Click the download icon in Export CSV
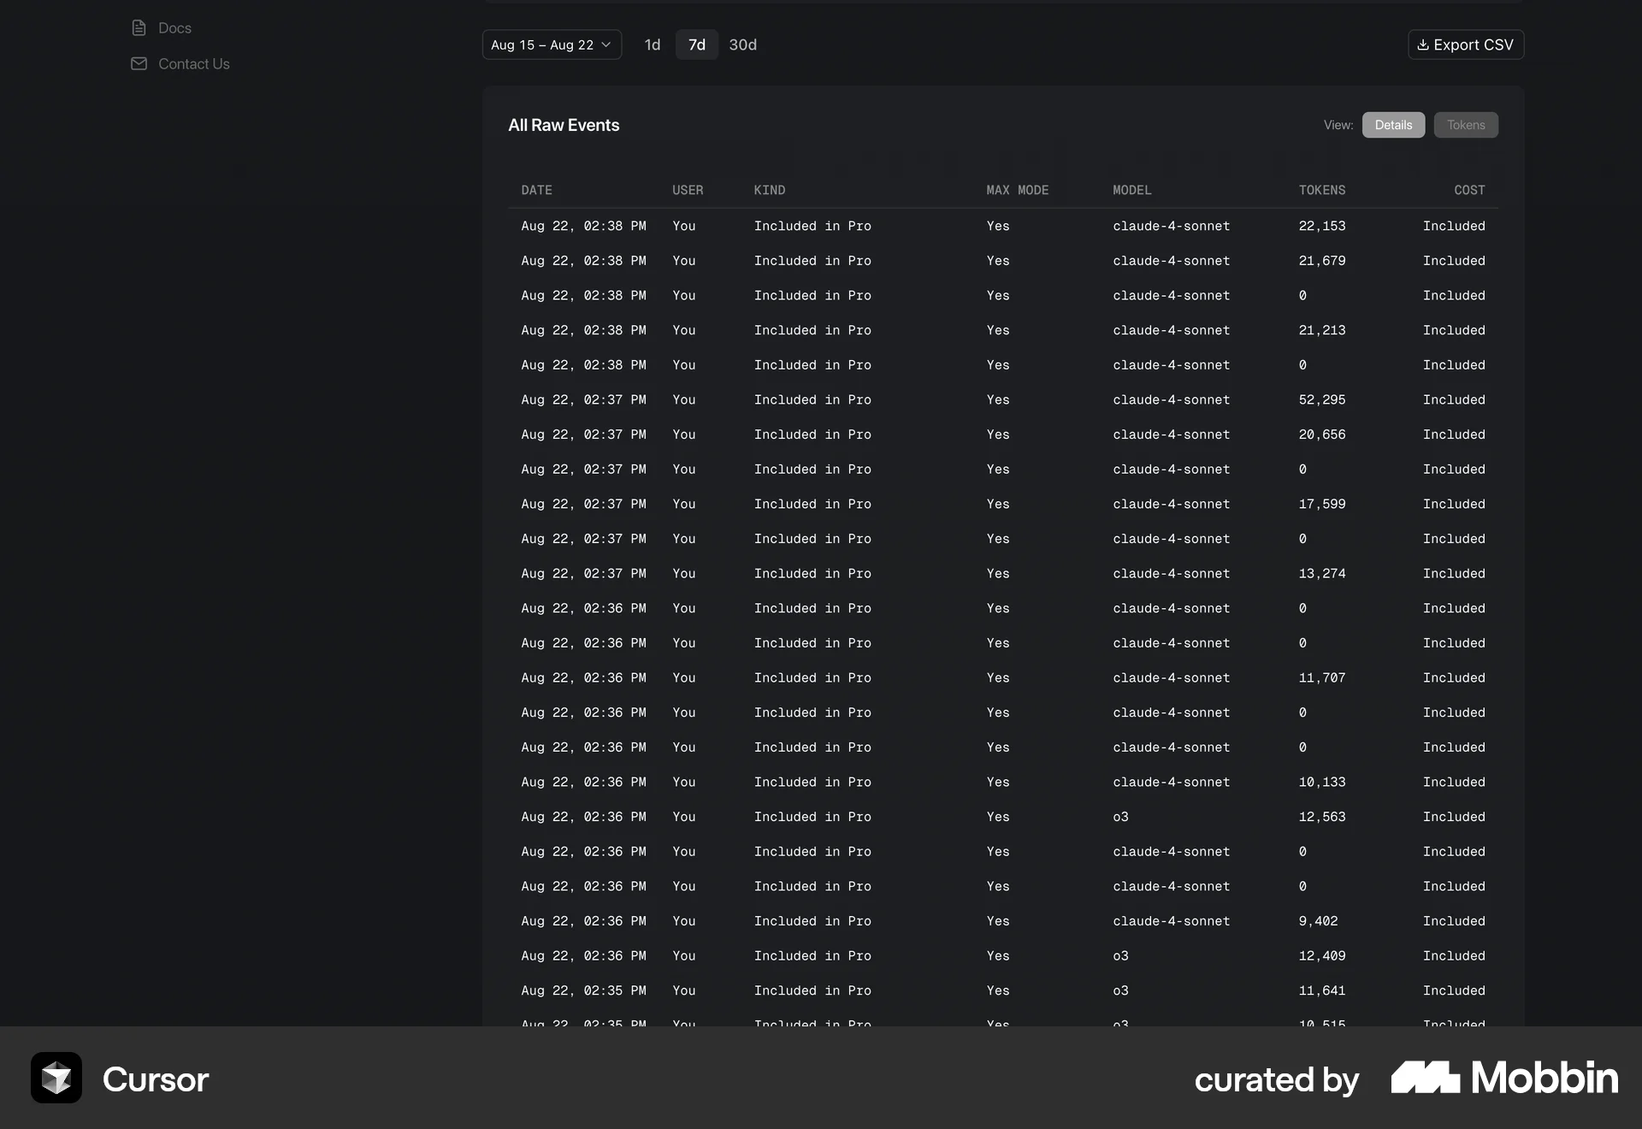 click(x=1422, y=45)
